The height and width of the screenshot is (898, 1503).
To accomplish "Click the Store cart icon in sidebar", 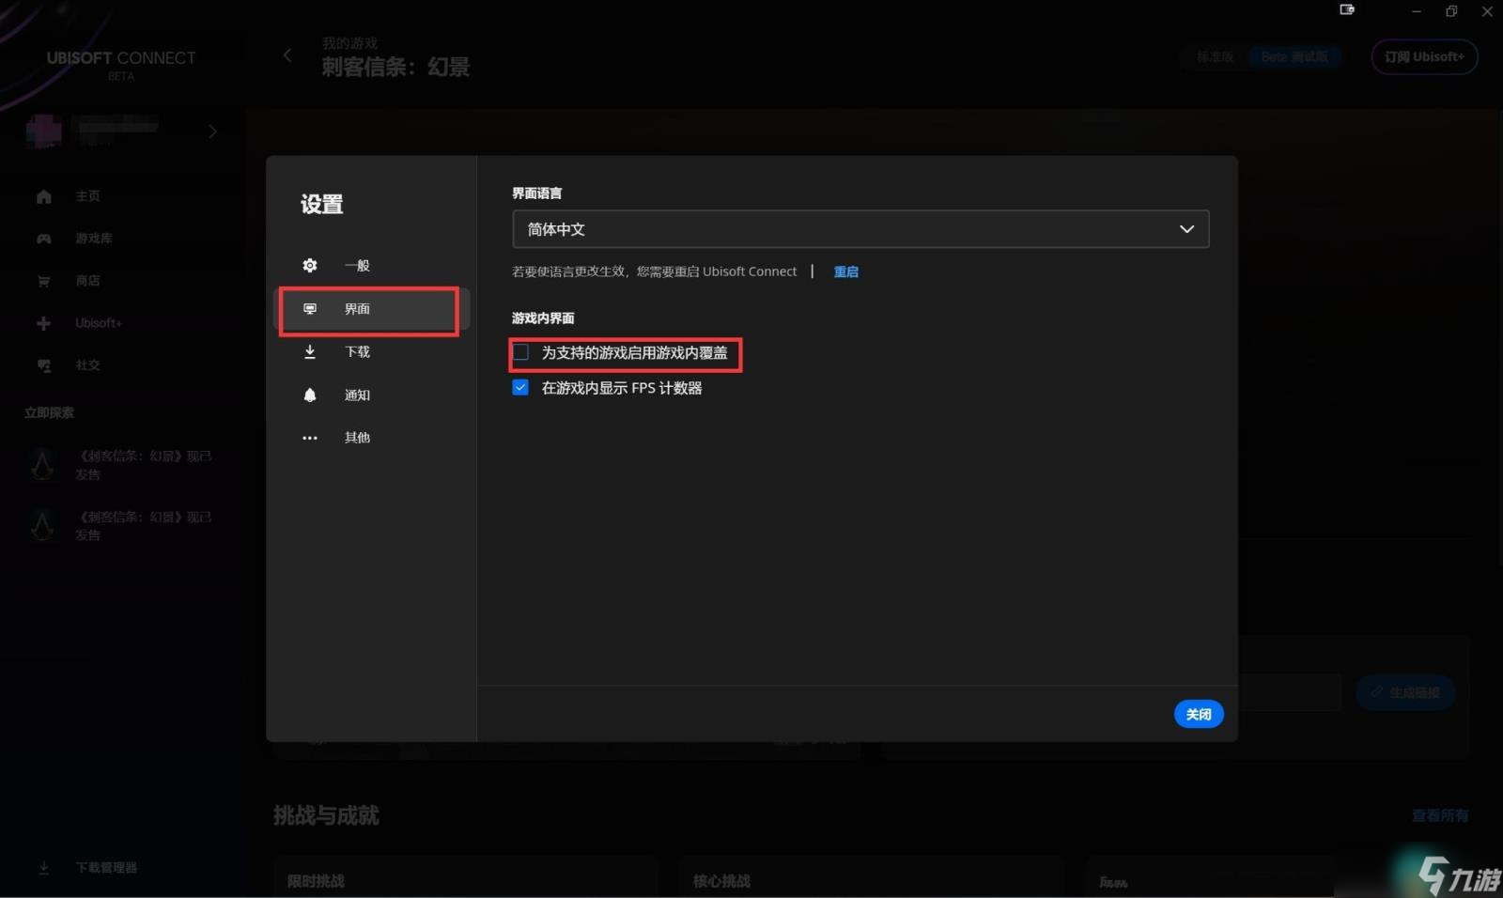I will pyautogui.click(x=44, y=281).
